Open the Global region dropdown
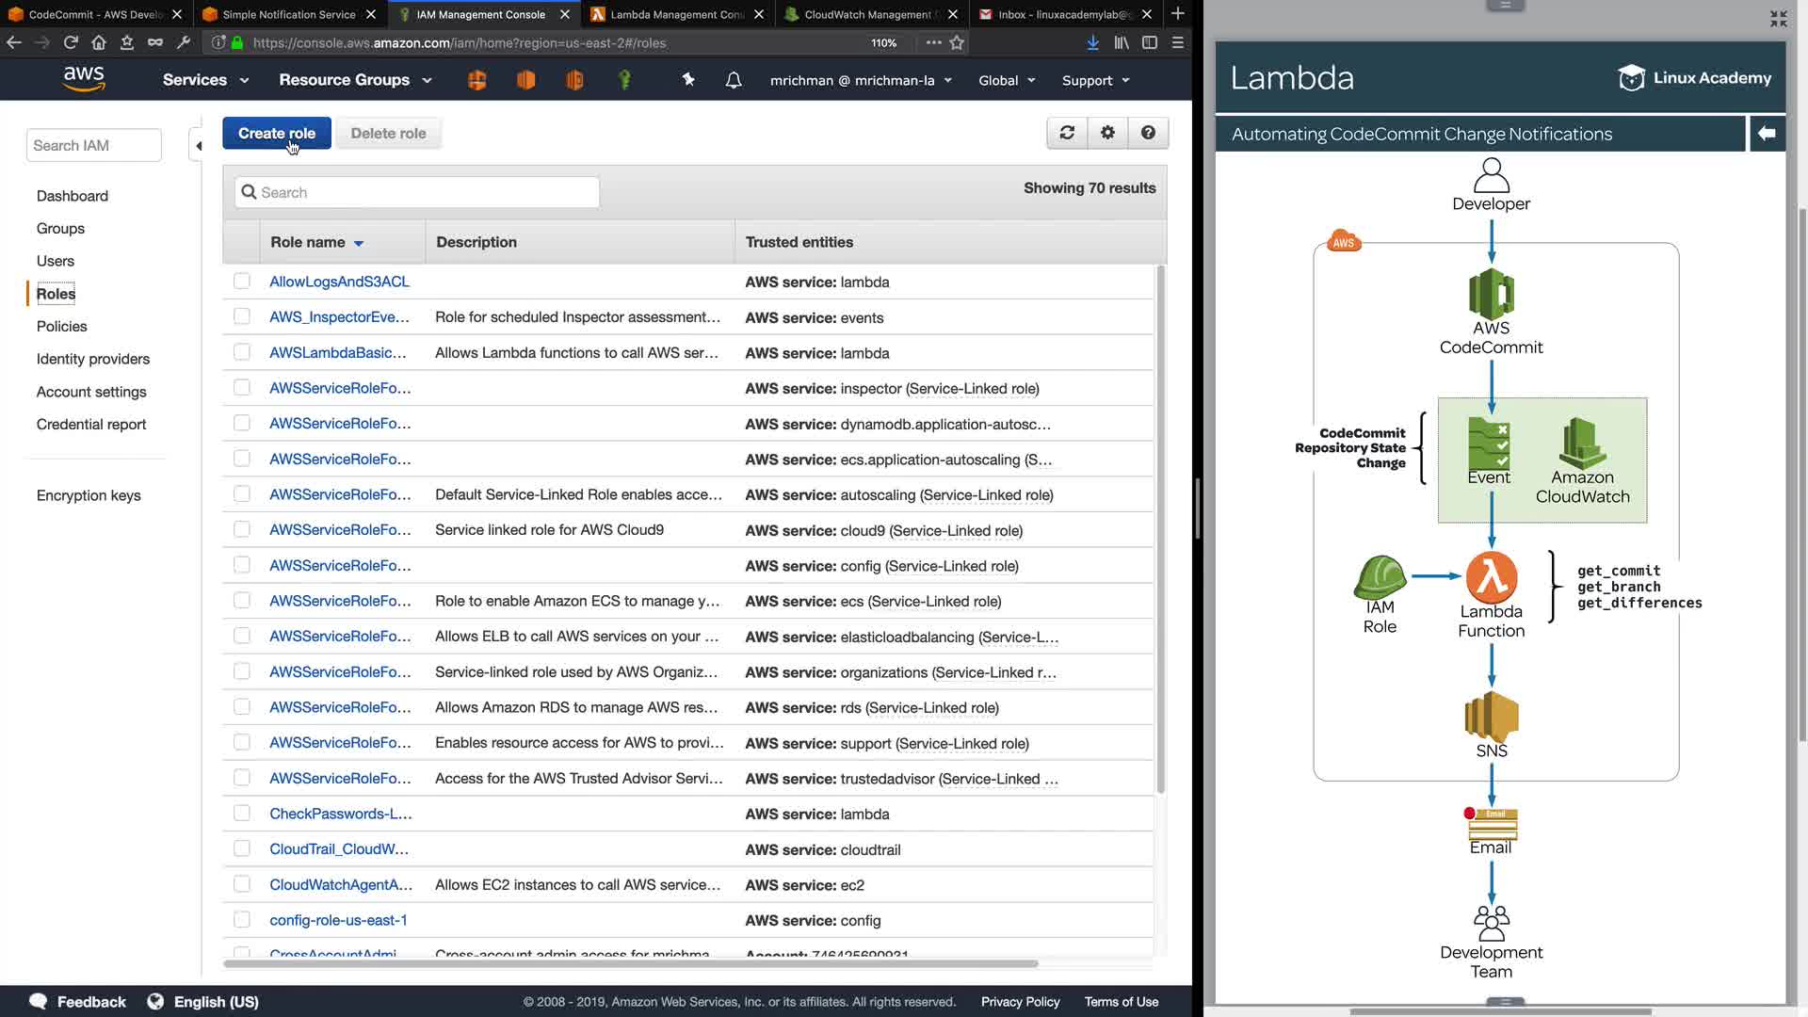Image resolution: width=1808 pixels, height=1017 pixels. click(x=1007, y=80)
